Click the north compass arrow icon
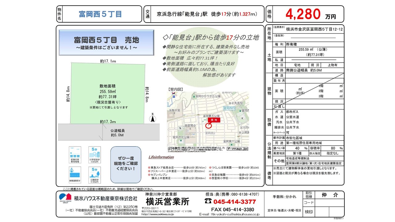This screenshot has height=222, width=395. (x=152, y=118)
